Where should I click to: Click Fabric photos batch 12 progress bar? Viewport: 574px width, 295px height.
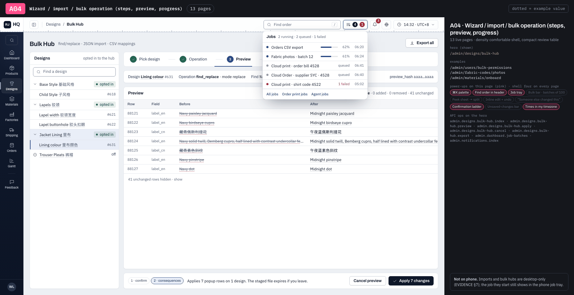(x=329, y=56)
